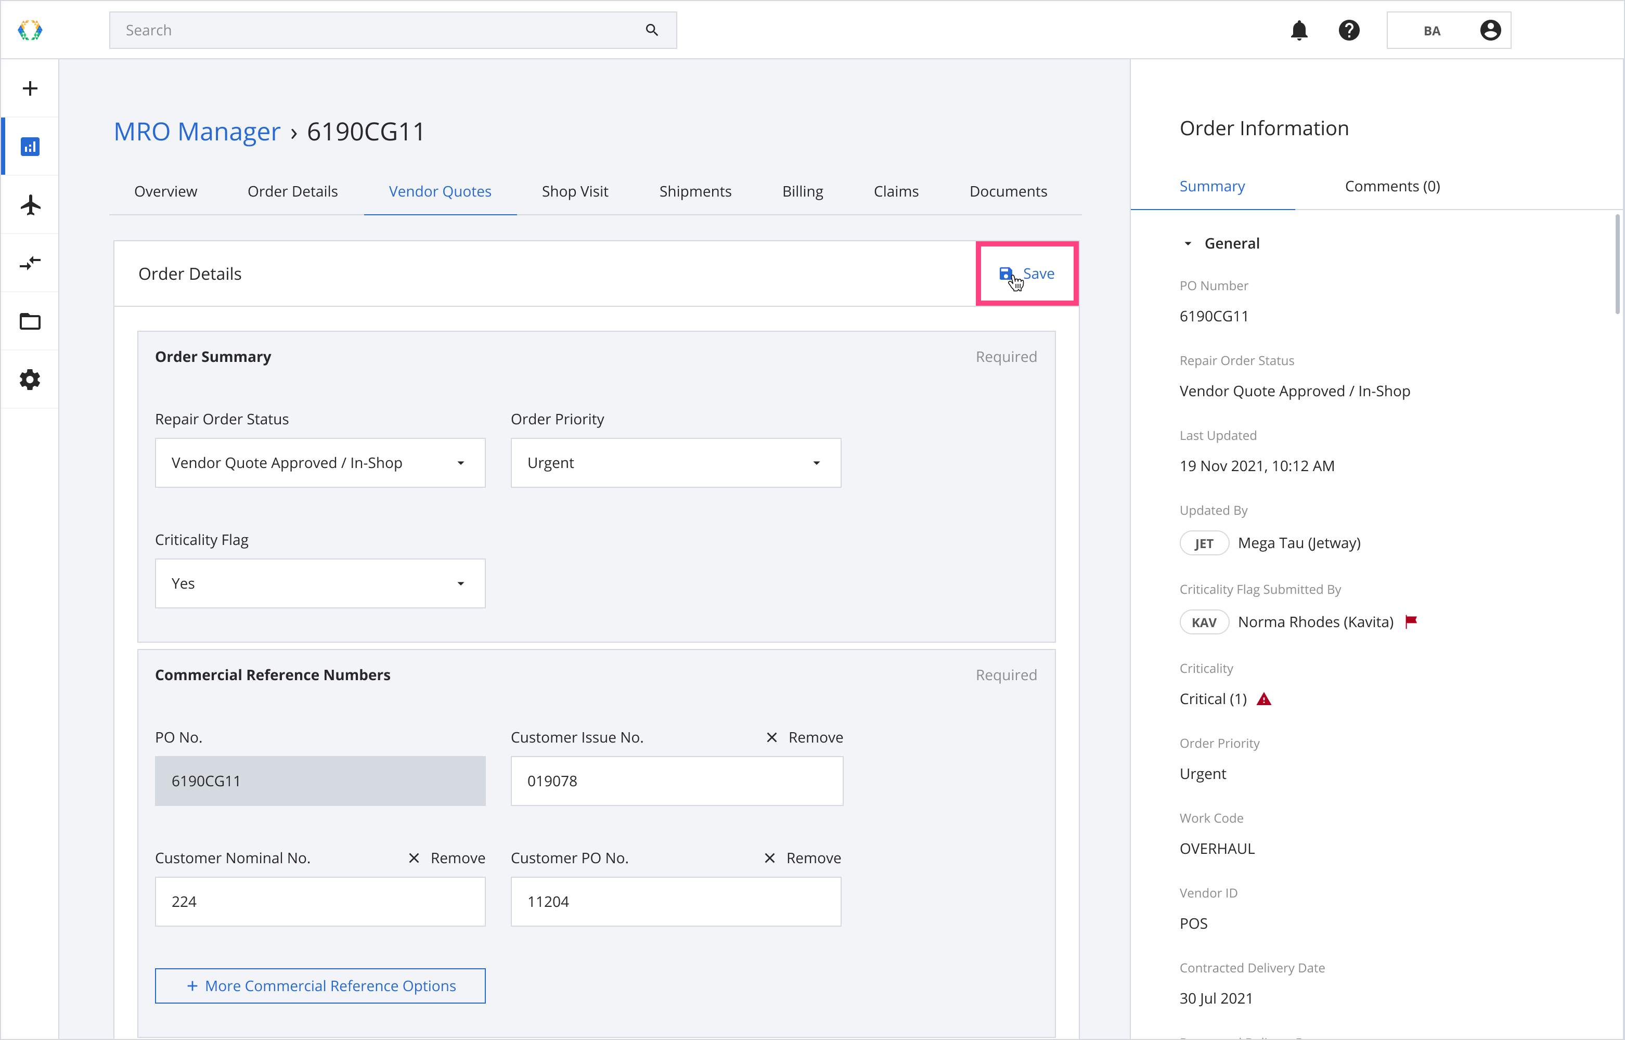Click the Save disk icon
The height and width of the screenshot is (1040, 1625).
1005,274
